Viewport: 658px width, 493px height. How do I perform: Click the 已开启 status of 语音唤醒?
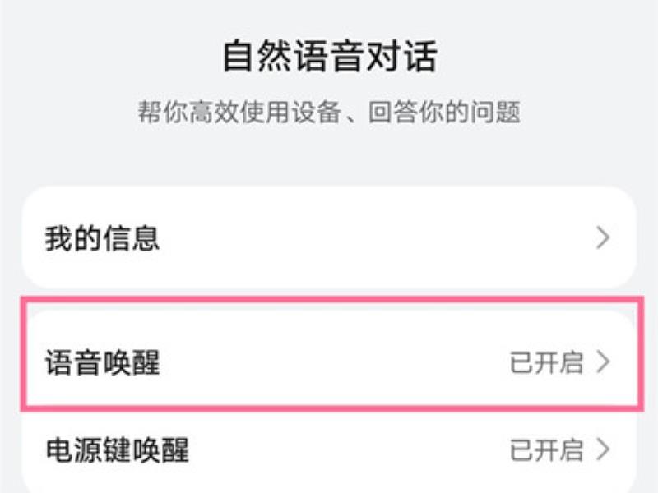(x=546, y=362)
